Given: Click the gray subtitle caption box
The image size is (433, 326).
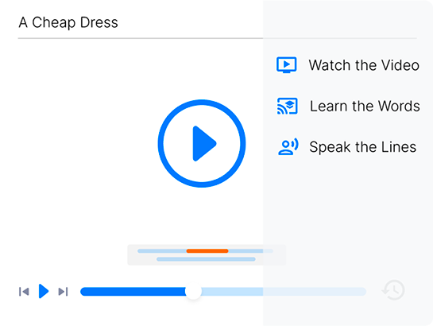Looking at the screenshot, I should point(207,254).
